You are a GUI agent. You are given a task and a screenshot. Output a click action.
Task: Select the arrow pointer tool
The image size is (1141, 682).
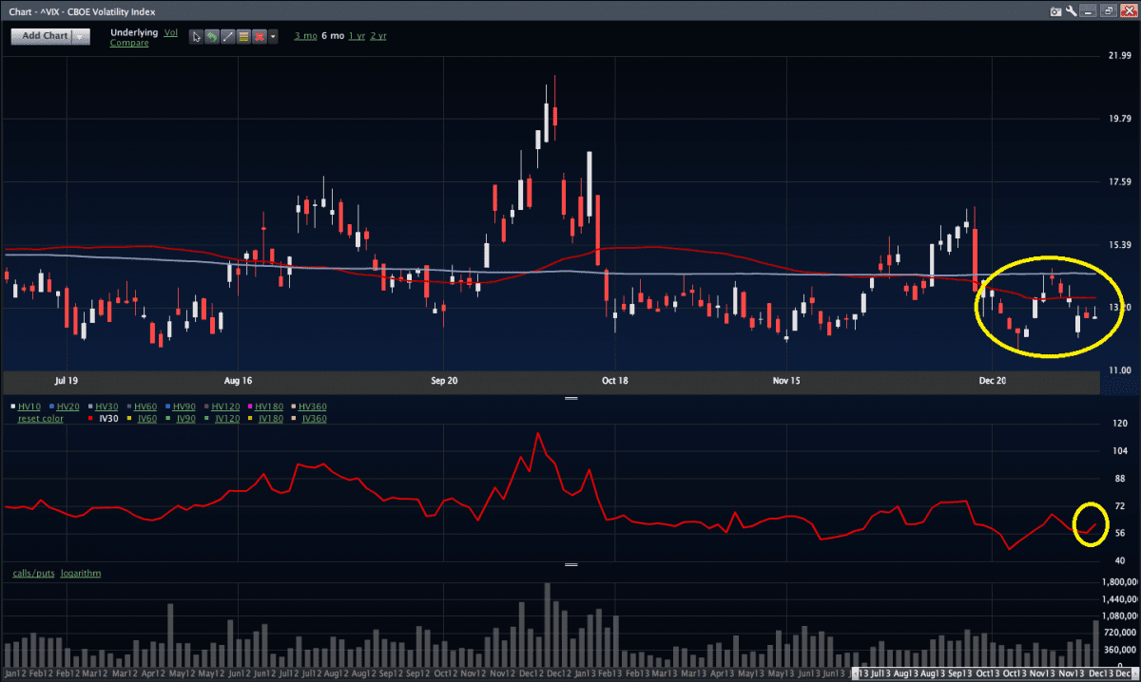(x=197, y=36)
